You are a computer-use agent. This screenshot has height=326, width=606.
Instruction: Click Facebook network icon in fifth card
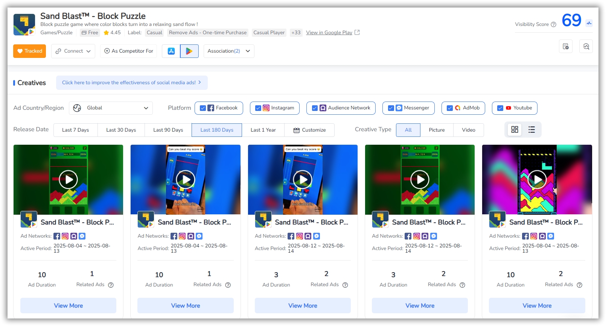525,236
